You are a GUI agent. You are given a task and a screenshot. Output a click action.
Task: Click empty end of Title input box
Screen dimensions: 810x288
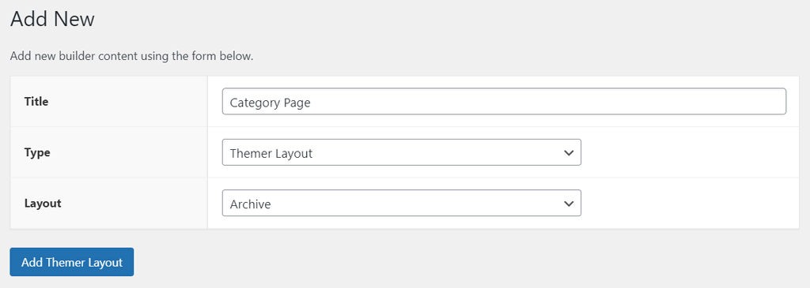(672, 102)
